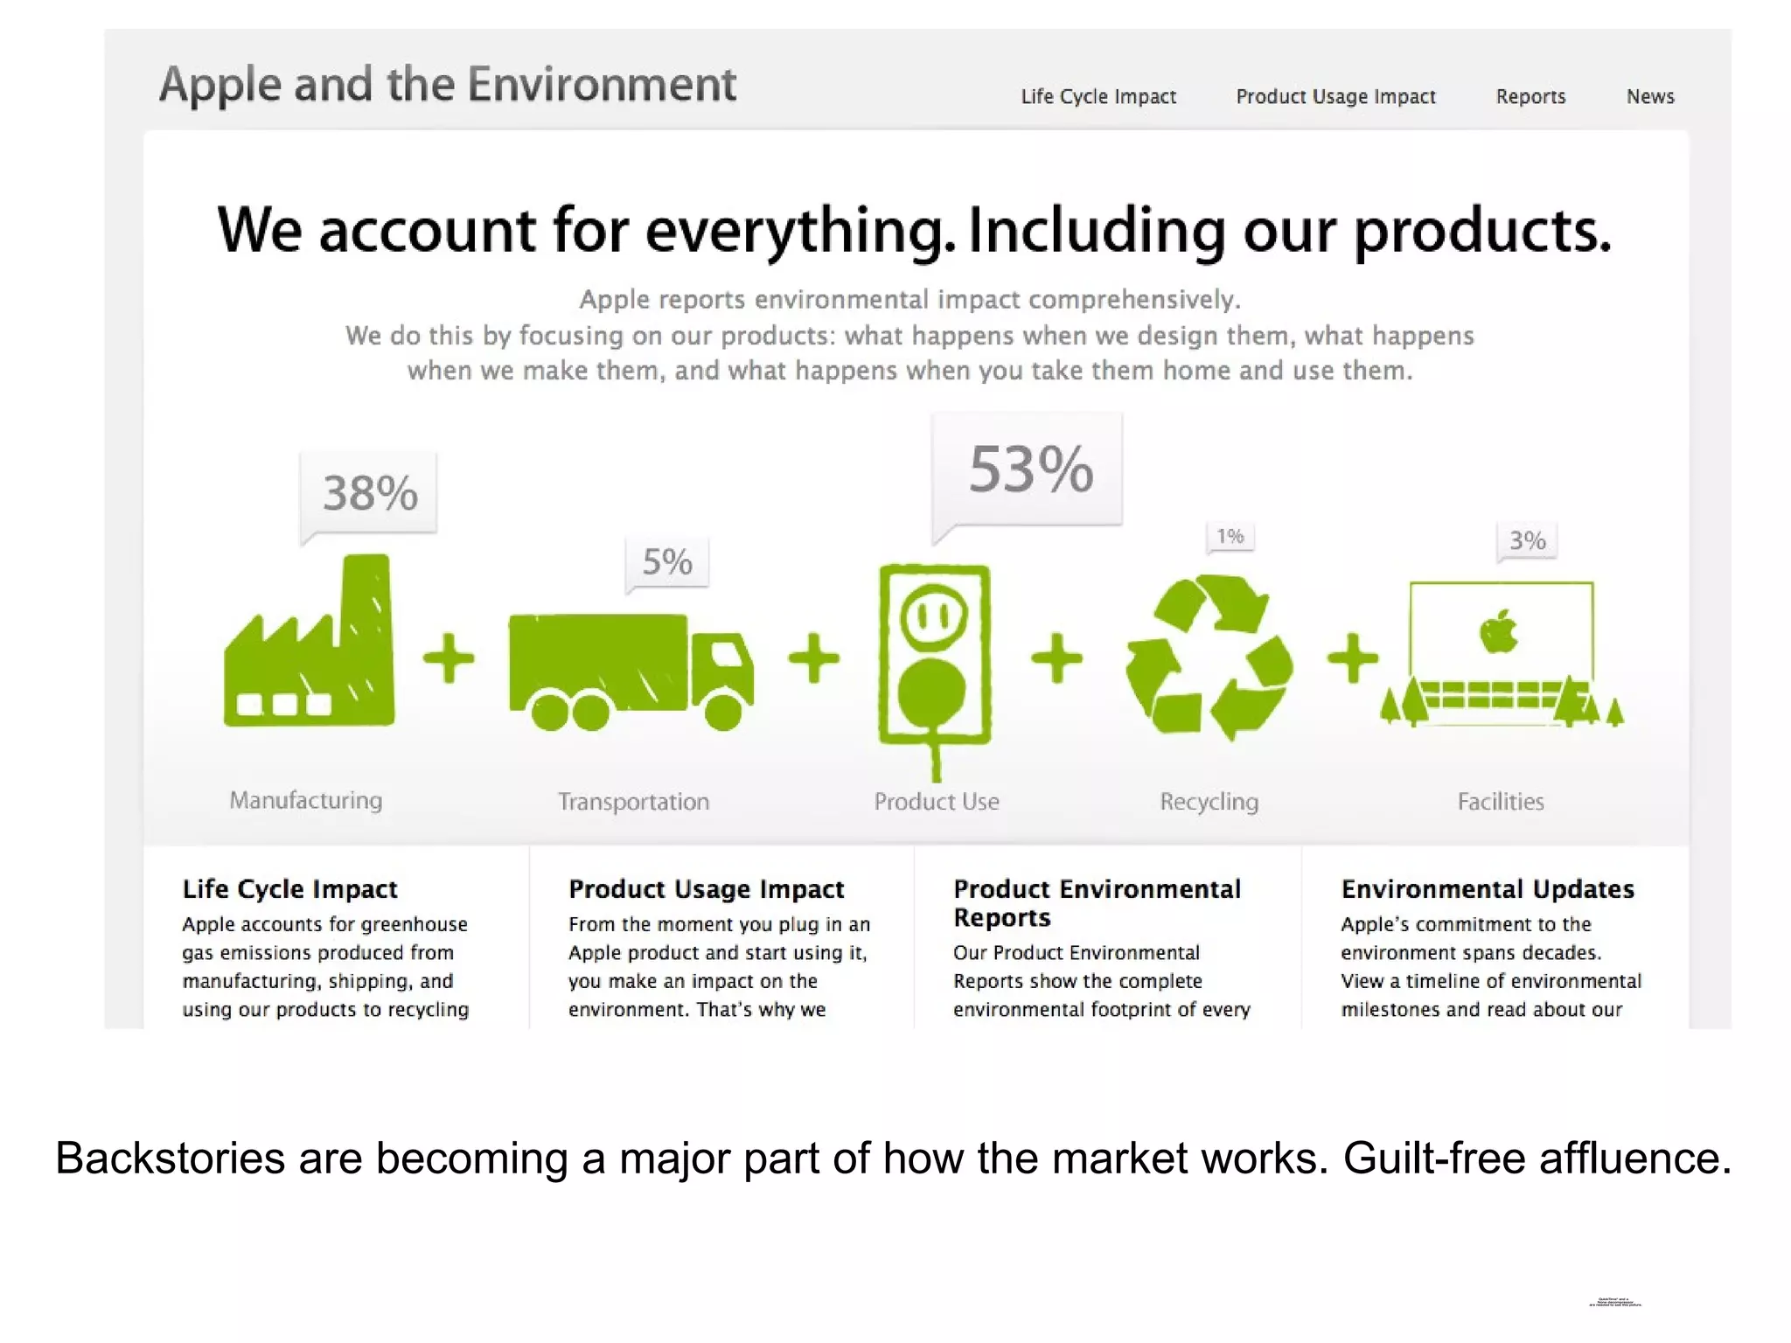The width and height of the screenshot is (1791, 1343).
Task: Click the Manufacturing label under the factory
Action: [306, 800]
